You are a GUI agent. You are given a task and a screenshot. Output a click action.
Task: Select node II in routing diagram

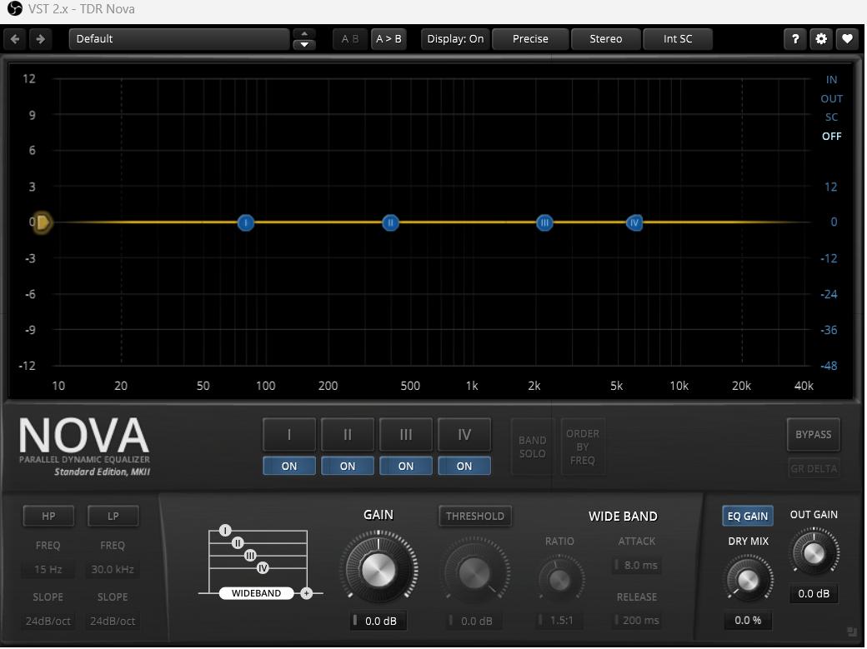(x=238, y=543)
